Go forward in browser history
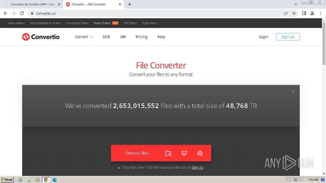 14,13
